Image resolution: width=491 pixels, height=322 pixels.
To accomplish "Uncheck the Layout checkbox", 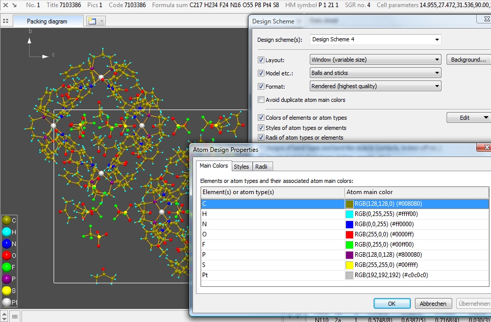I will point(261,60).
